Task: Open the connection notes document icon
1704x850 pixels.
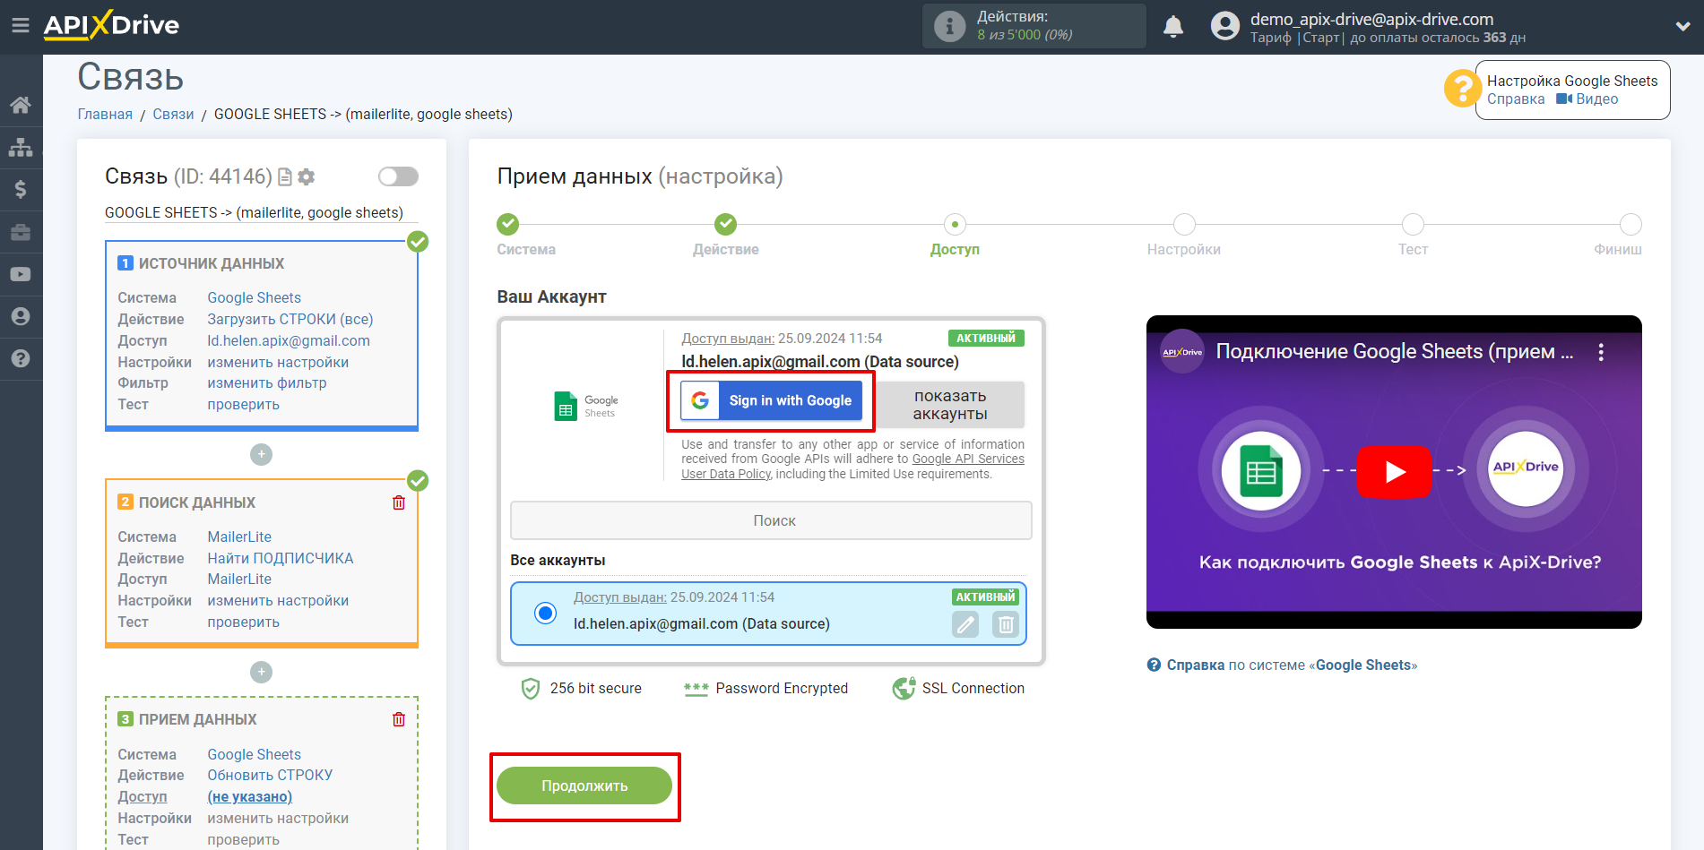Action: pyautogui.click(x=285, y=177)
